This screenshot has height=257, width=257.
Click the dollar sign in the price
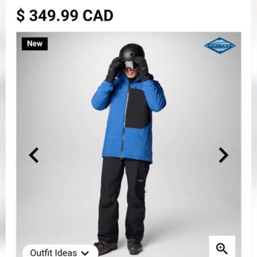(x=21, y=16)
